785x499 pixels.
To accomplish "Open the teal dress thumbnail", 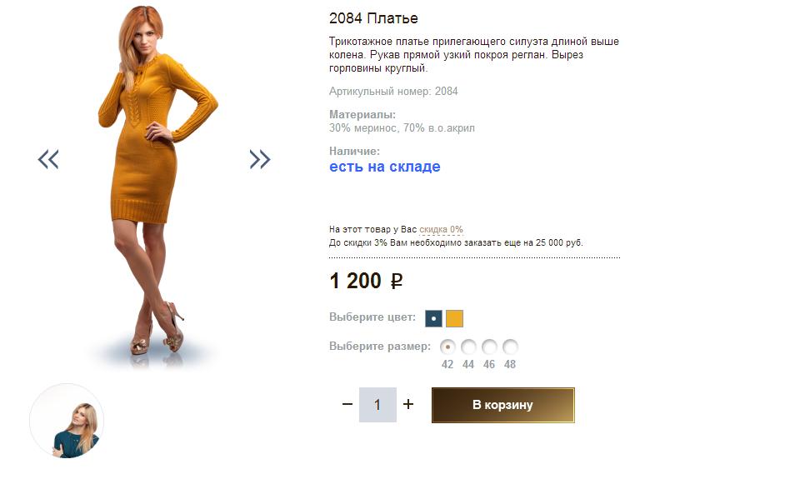I will 67,421.
